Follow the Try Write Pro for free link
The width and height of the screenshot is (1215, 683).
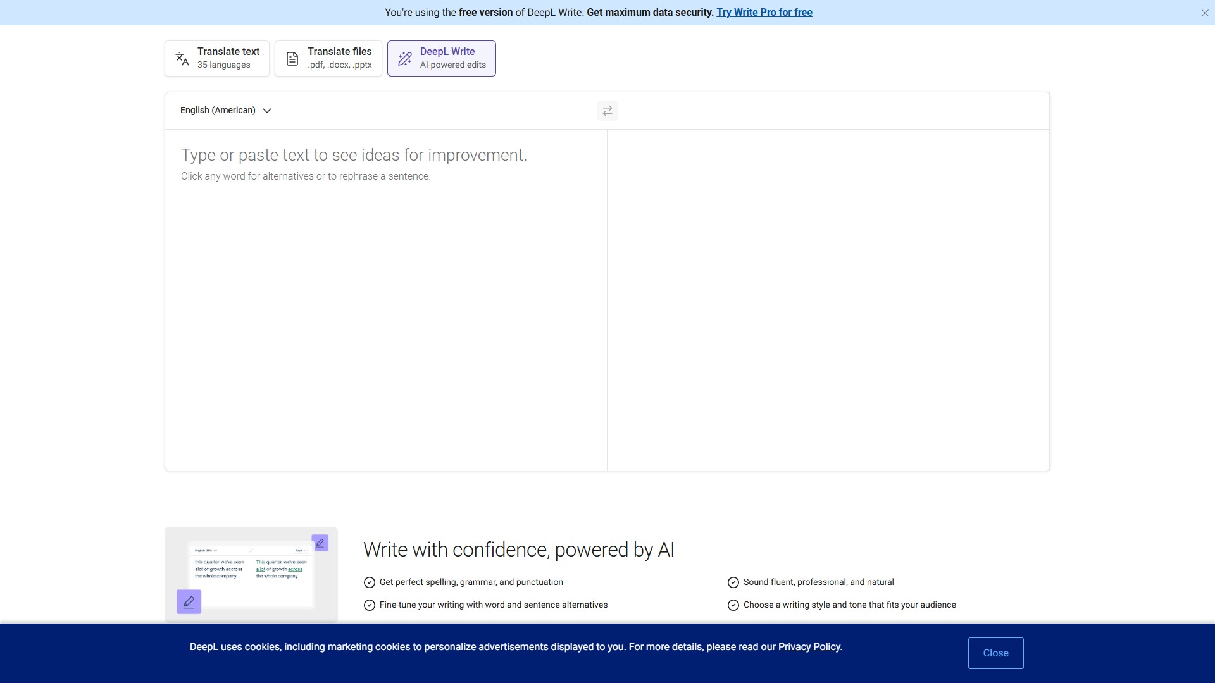click(x=764, y=12)
